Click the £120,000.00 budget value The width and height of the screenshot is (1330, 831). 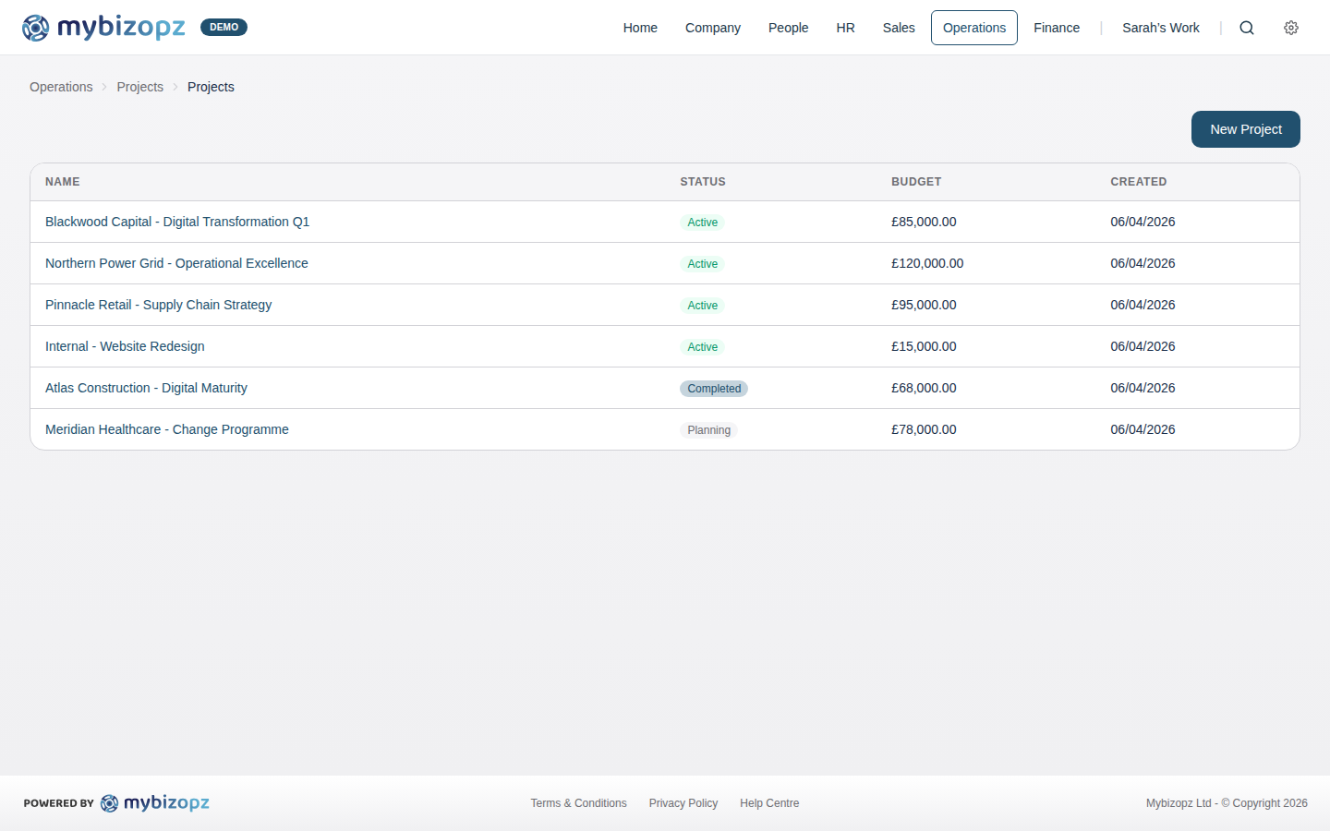coord(927,263)
